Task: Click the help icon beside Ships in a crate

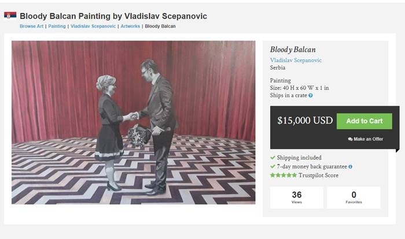Action: (311, 96)
